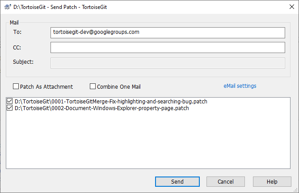Screen dimensions: 299x193
Task: Click the TortoiseGit icon in title bar
Action: 8,7
